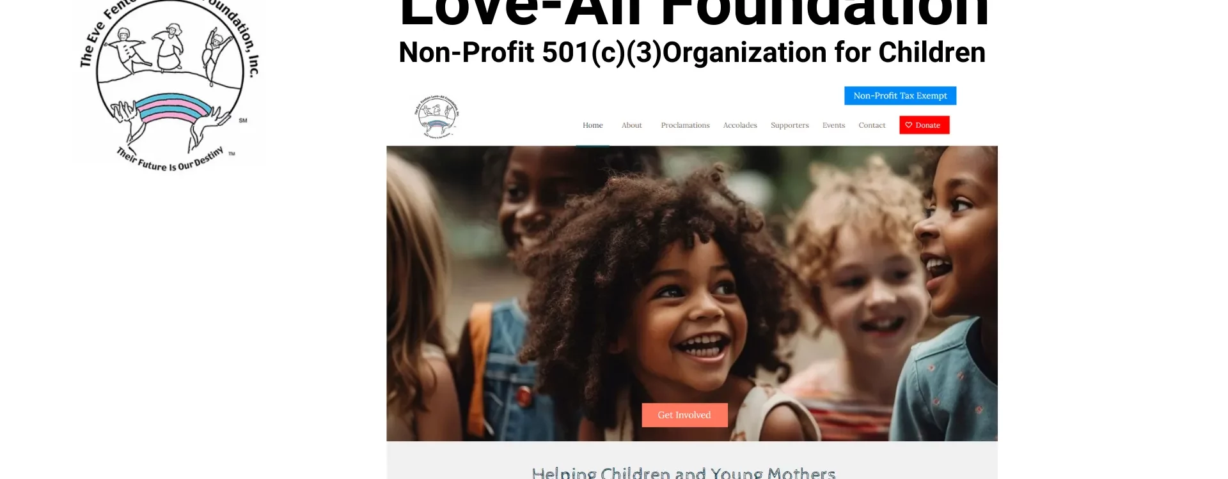The image size is (1228, 479).
Task: Click the small foundation logo beside navigation menu
Action: [437, 116]
